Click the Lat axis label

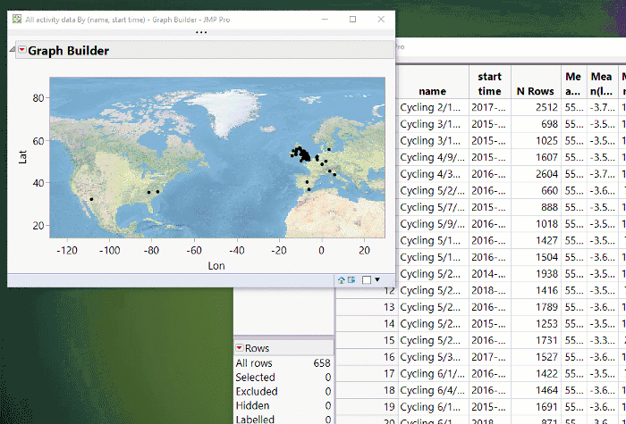click(24, 157)
